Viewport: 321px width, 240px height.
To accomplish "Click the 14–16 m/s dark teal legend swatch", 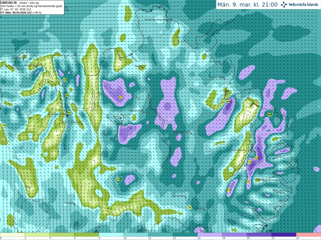I will (x=185, y=235).
